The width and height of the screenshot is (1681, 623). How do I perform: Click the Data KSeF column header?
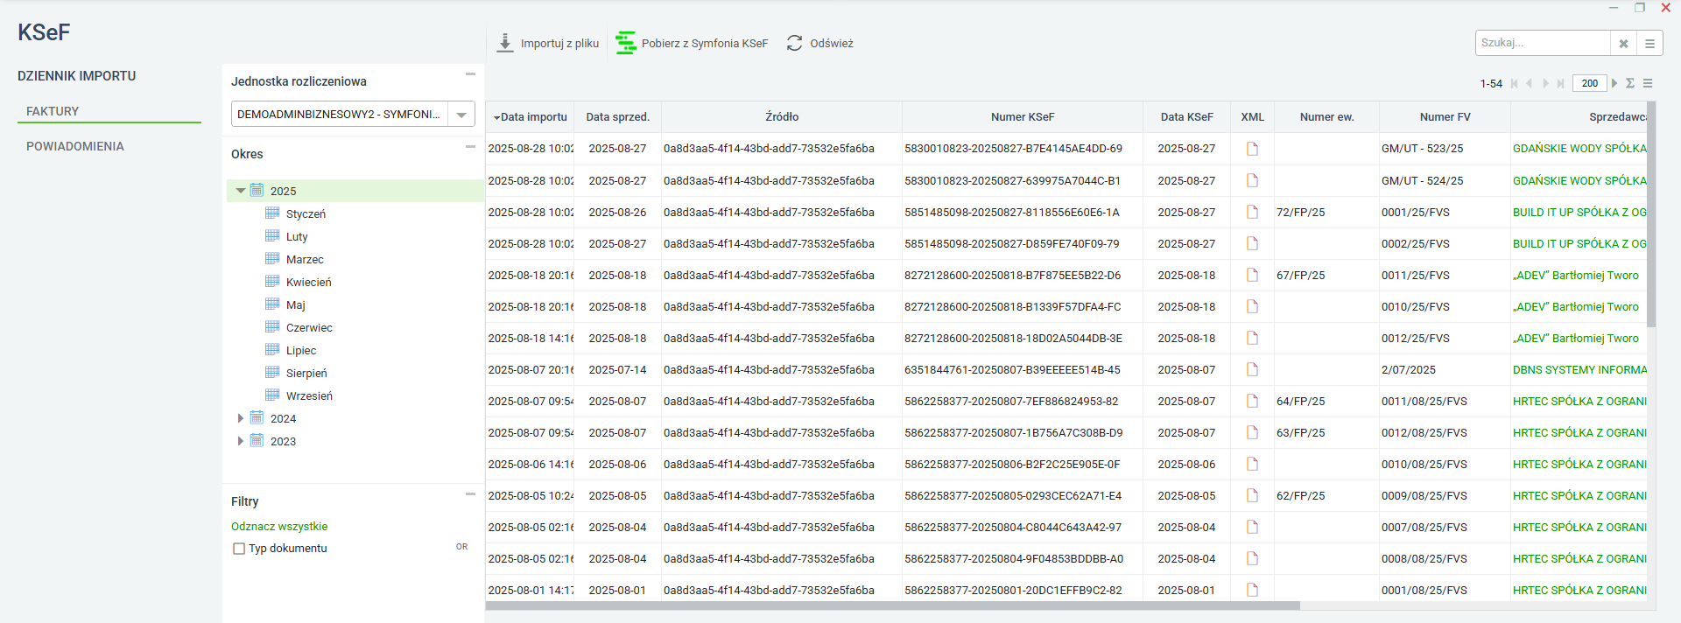1187,117
